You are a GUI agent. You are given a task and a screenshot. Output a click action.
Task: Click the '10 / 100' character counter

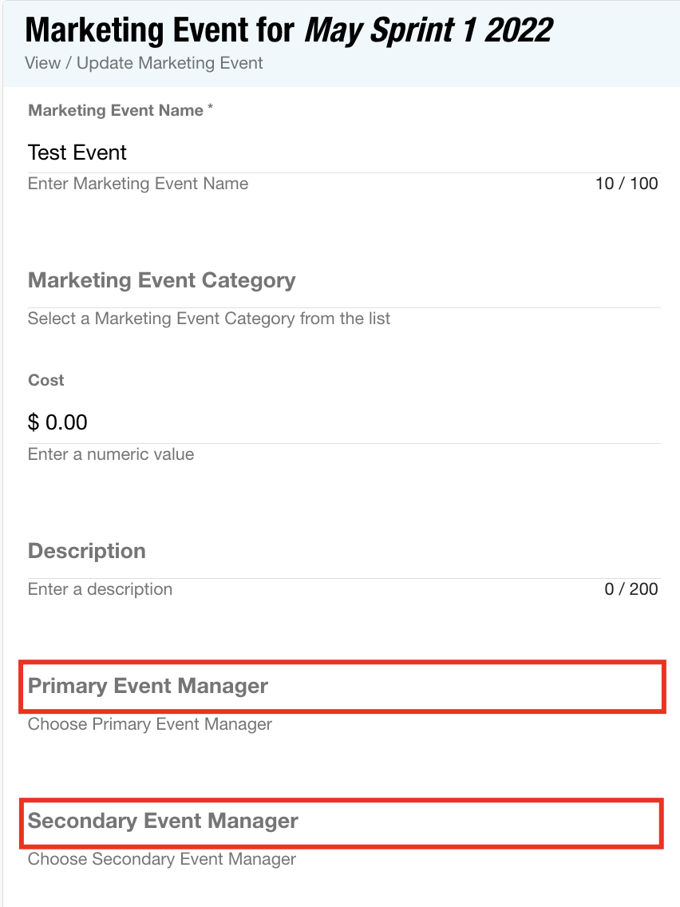tap(627, 184)
